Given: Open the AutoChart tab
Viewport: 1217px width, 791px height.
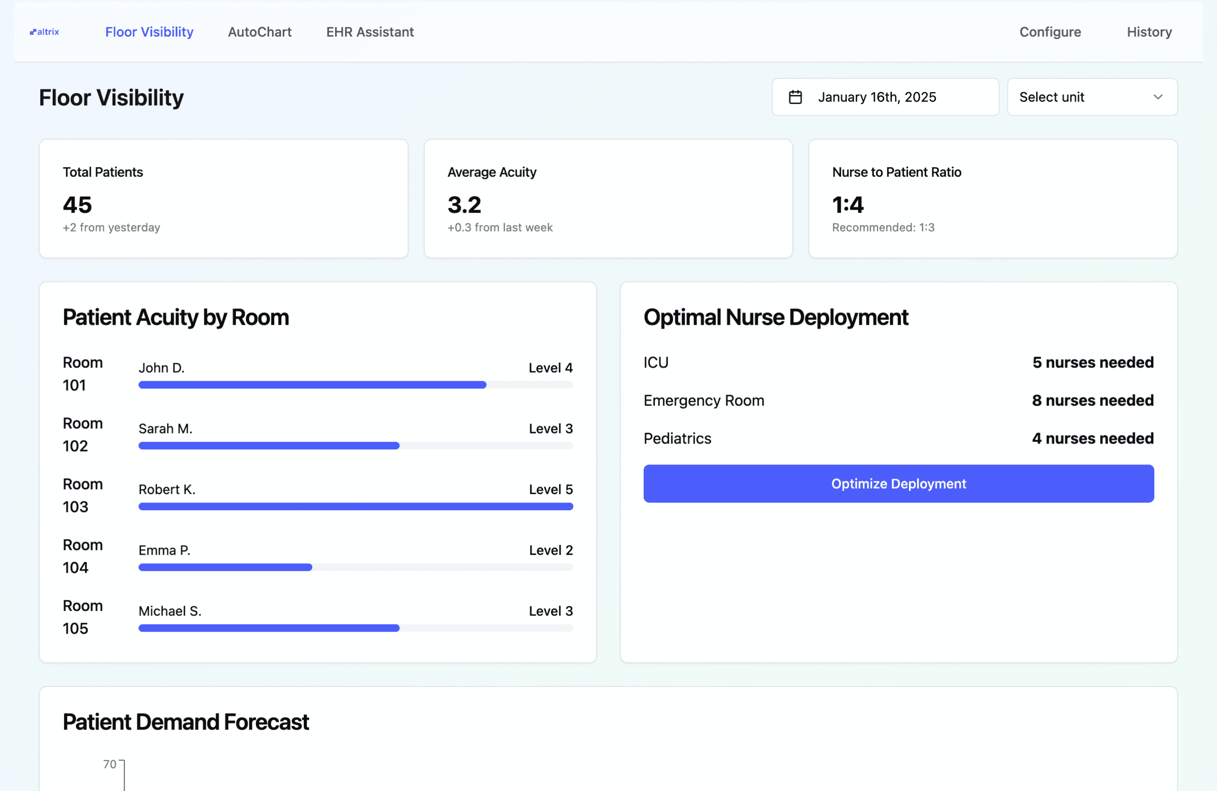Looking at the screenshot, I should (x=260, y=32).
